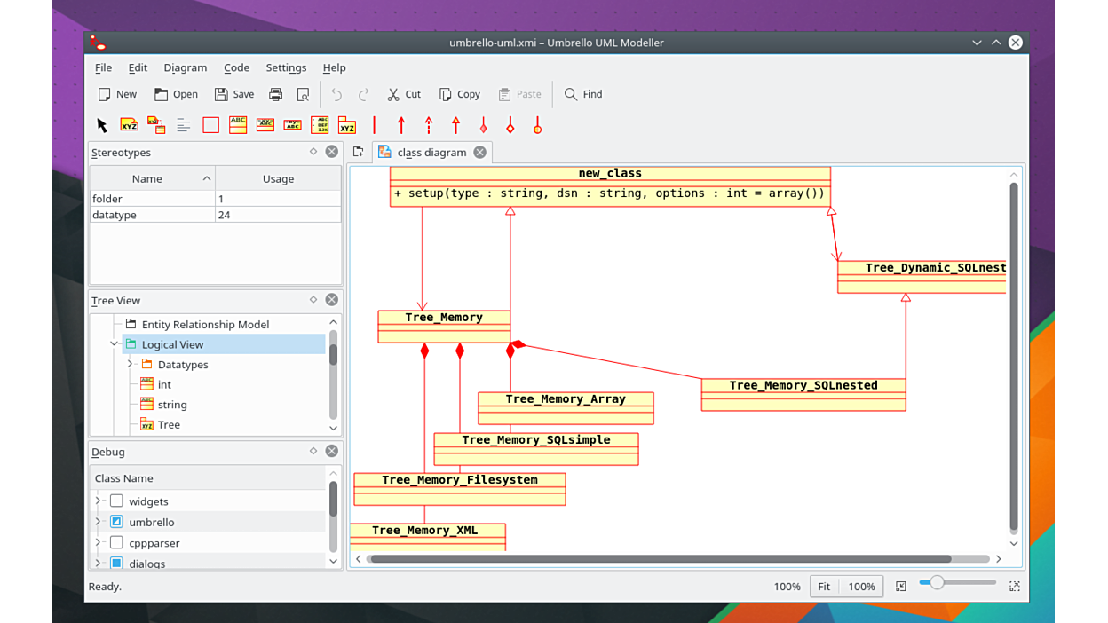Screen dimensions: 1108x623
Task: Select the XYZ package folder tool
Action: tap(347, 126)
